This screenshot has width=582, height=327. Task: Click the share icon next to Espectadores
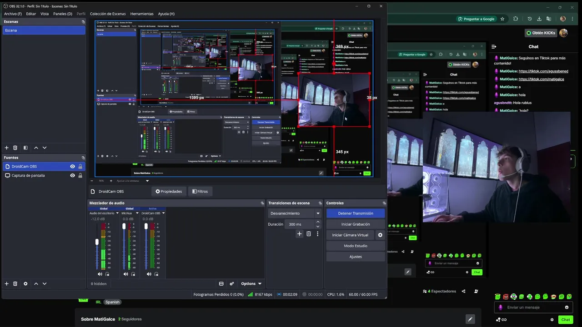(463, 291)
